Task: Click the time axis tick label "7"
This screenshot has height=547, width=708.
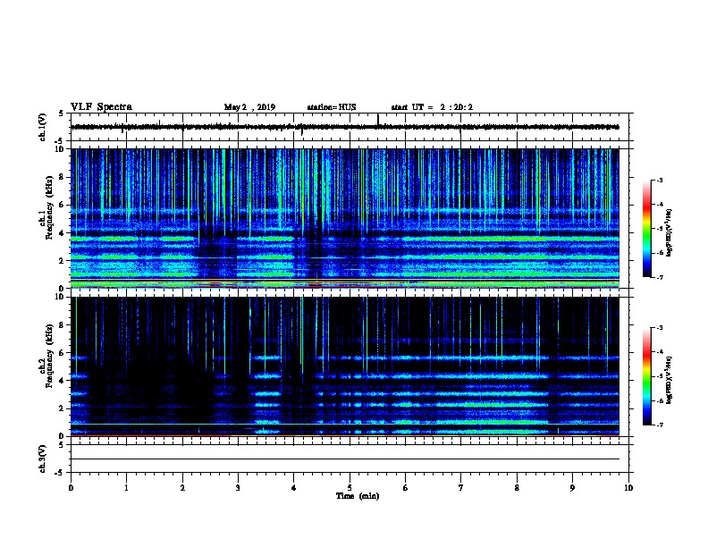Action: (461, 488)
